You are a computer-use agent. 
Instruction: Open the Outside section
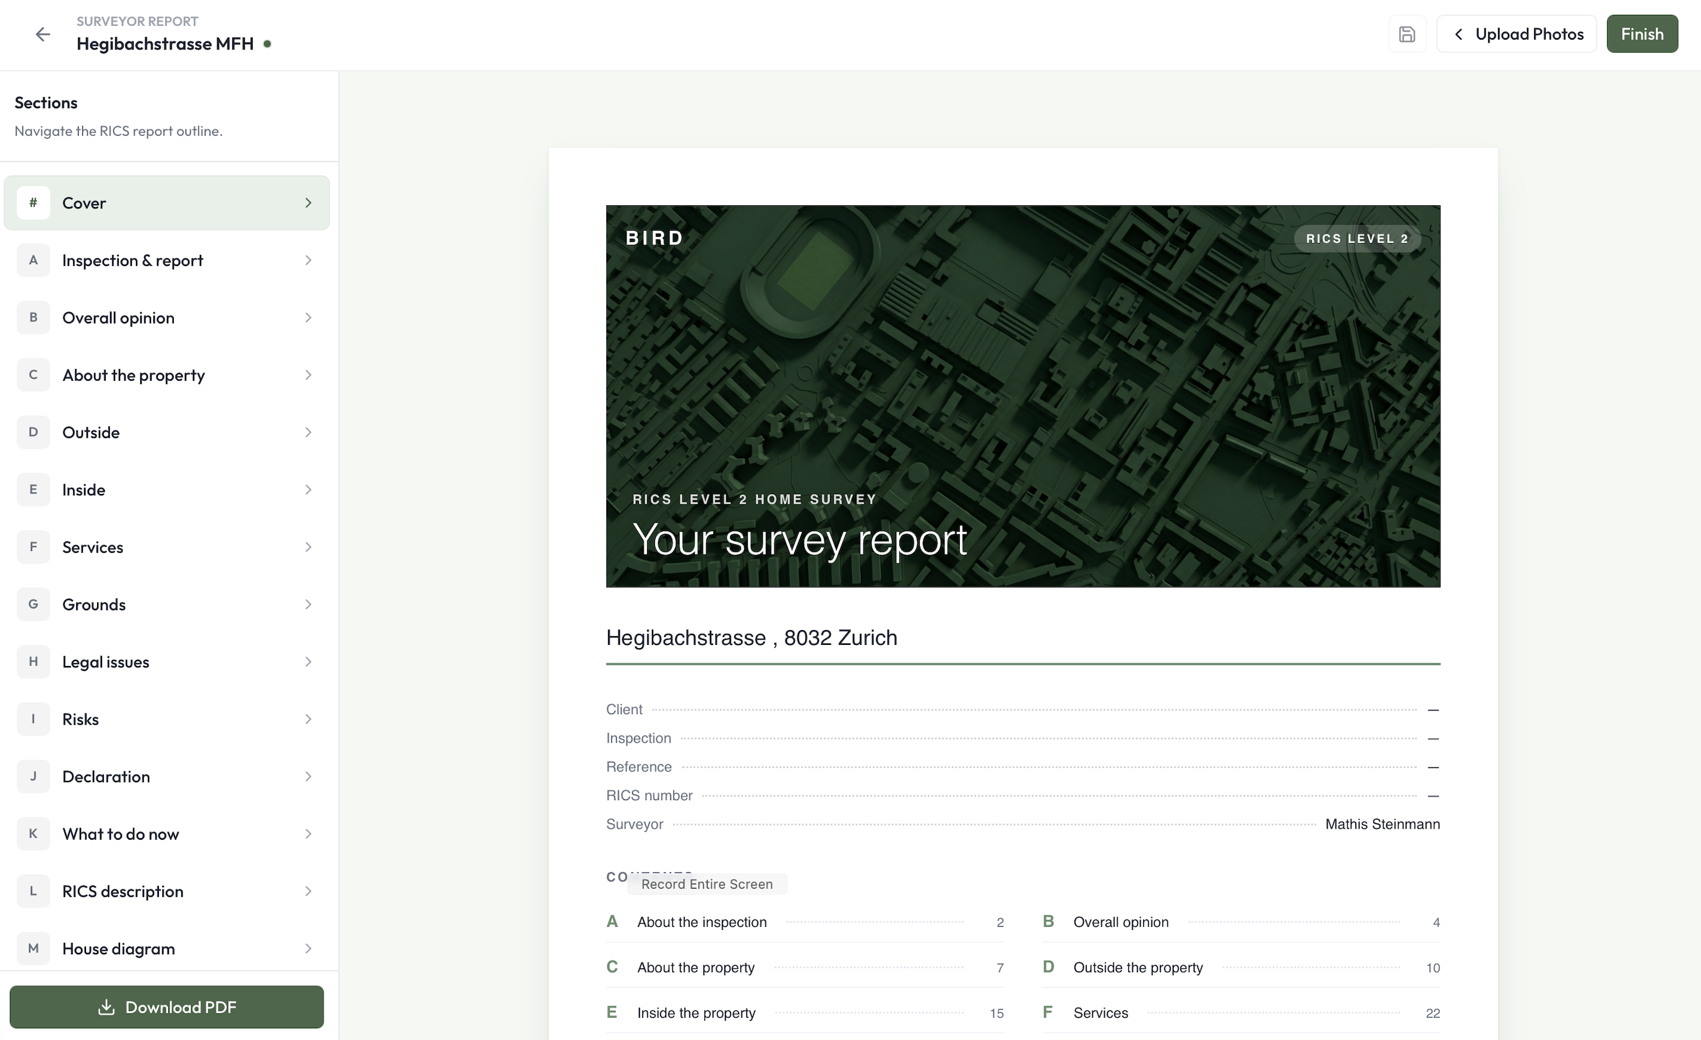coord(166,432)
